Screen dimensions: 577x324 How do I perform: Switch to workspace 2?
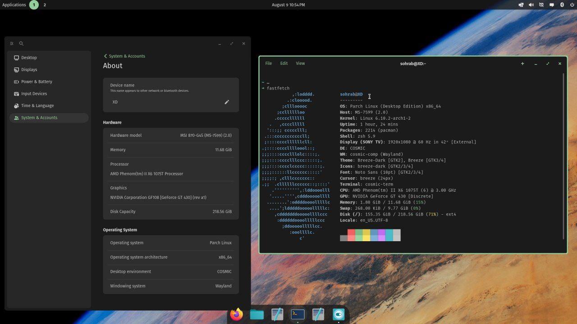(x=45, y=5)
